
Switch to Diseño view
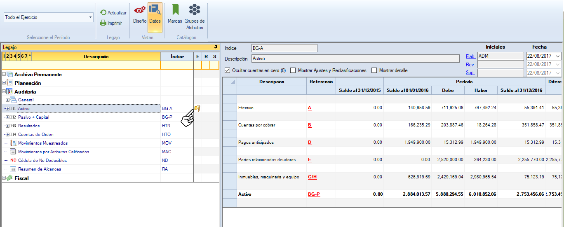[x=140, y=14]
